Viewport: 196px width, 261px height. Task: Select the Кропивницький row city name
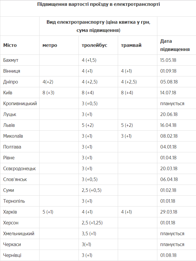[20, 103]
